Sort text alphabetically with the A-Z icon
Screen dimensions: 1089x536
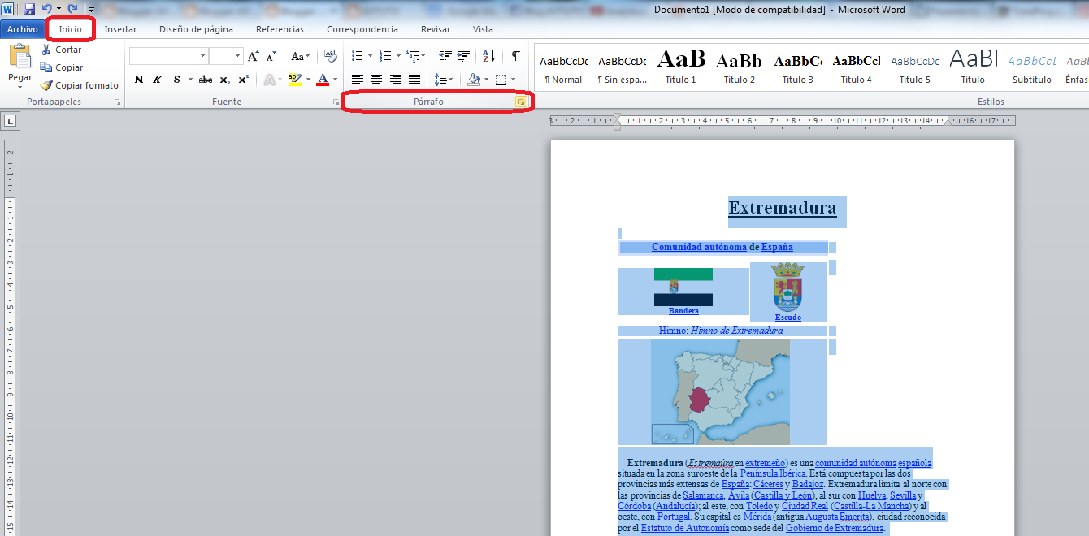488,55
